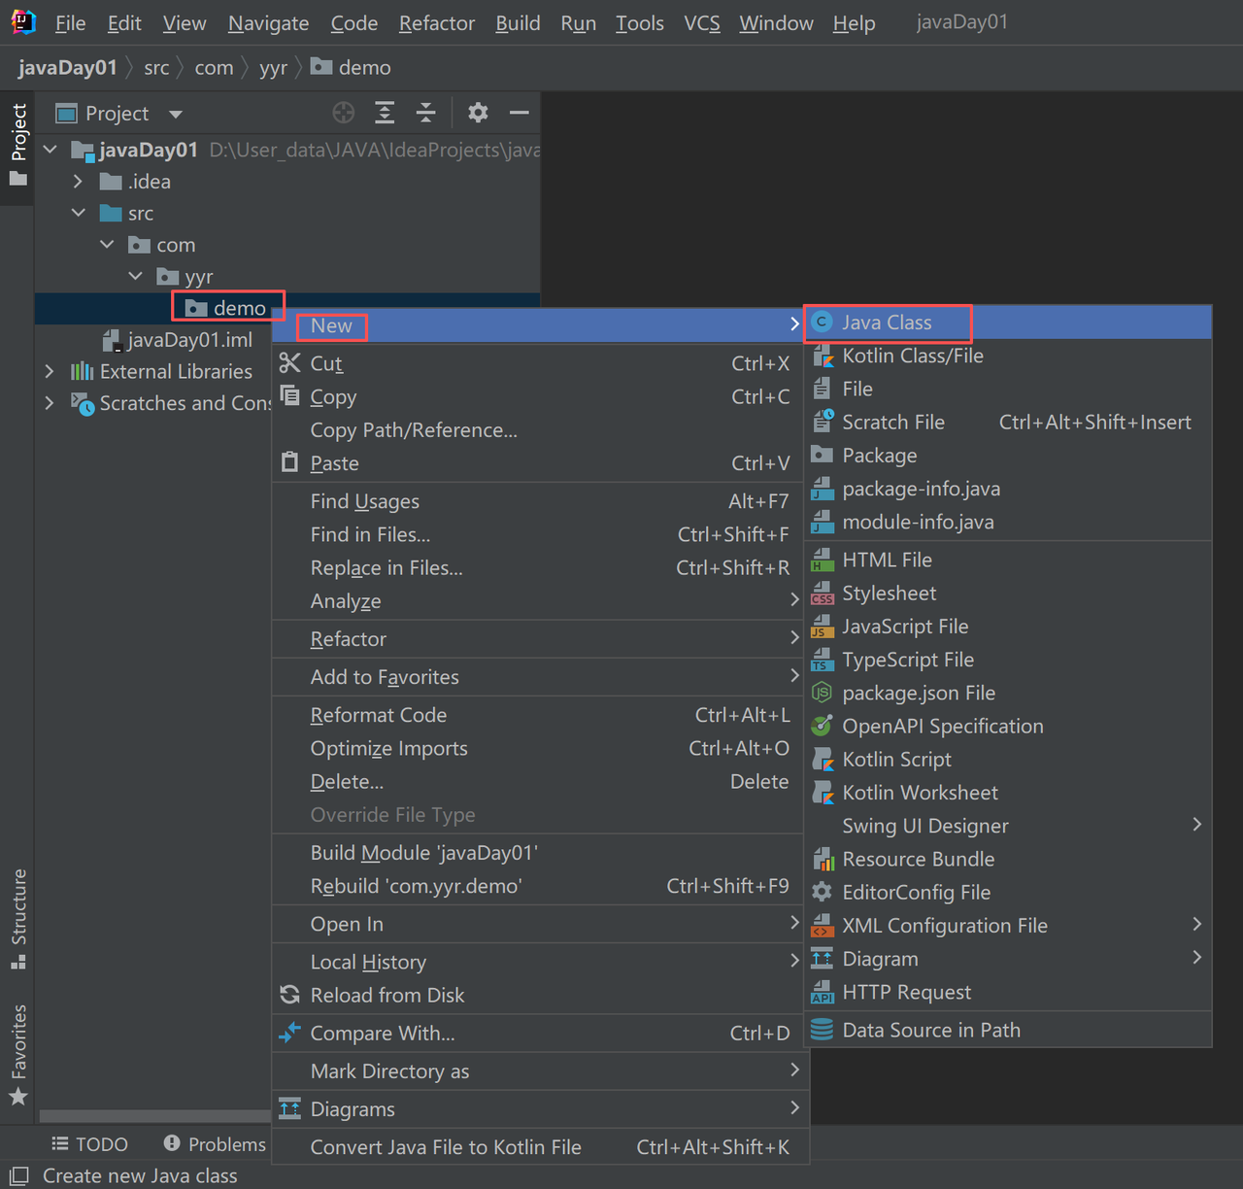Open the VCS menu
Image resolution: width=1243 pixels, height=1189 pixels.
coord(702,23)
